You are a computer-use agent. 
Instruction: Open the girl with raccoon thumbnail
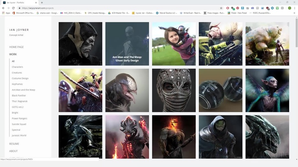tap(174, 44)
